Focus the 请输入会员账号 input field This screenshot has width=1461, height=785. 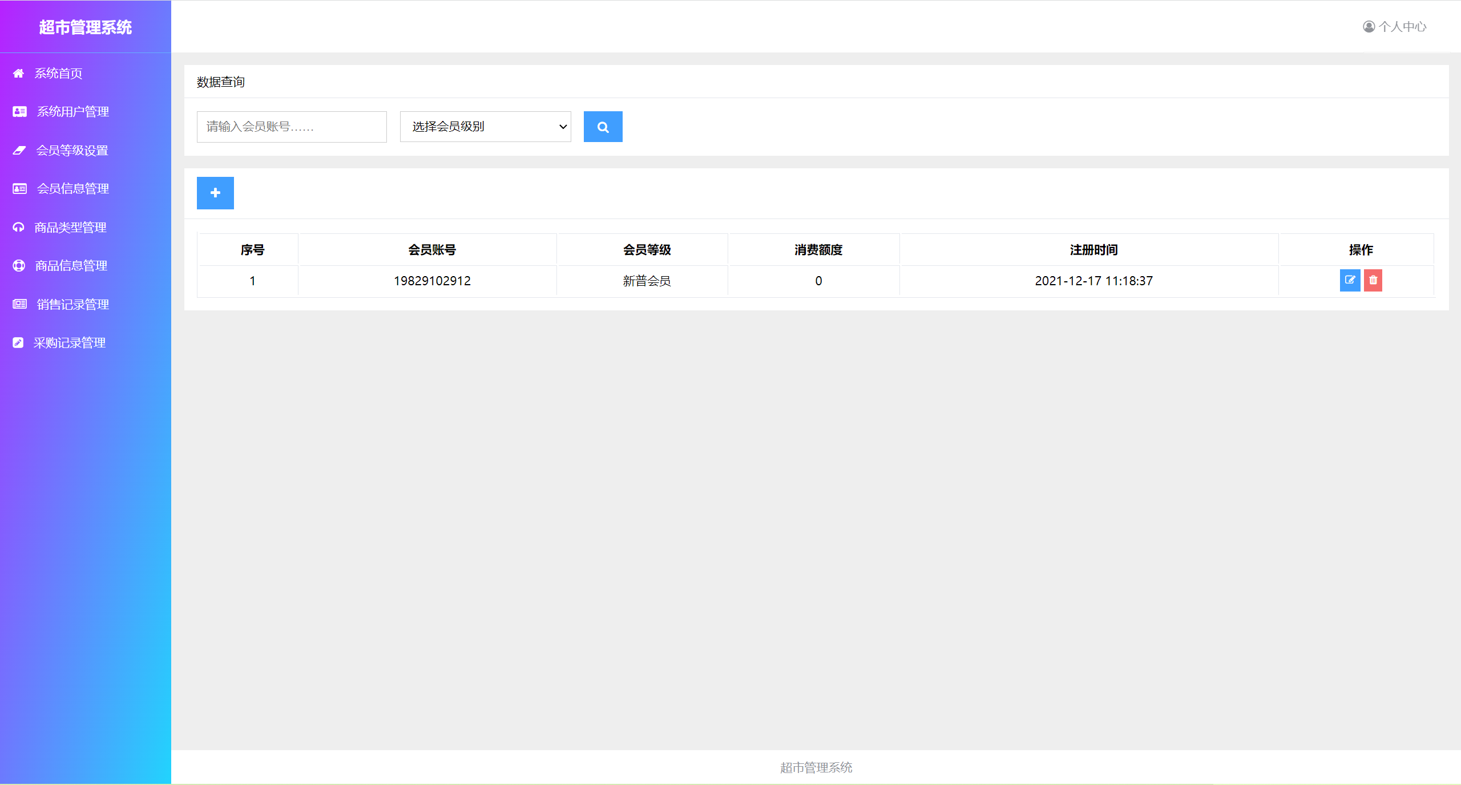click(x=292, y=127)
